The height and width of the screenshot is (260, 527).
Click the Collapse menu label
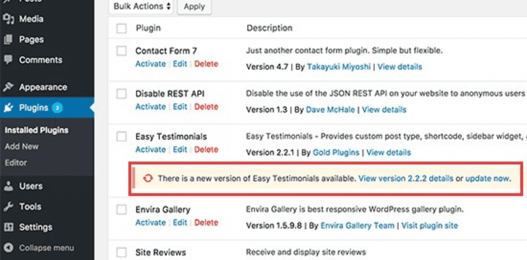[x=46, y=248]
